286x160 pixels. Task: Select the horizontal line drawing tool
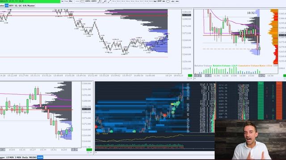pos(77,1)
